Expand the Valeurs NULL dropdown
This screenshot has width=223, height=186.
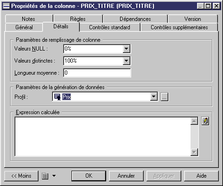126,49
